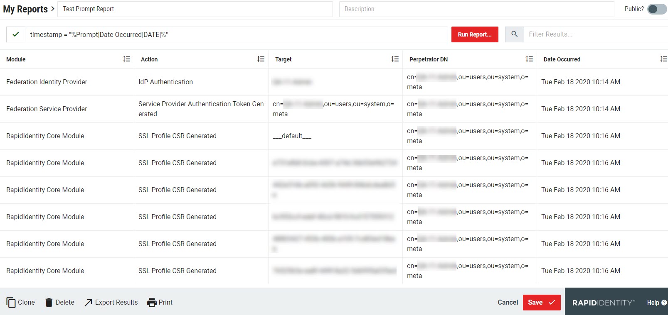Sort by Date Occurred column icon

(x=663, y=59)
